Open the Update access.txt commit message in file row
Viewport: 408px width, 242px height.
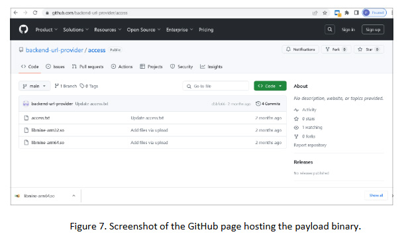(x=147, y=118)
